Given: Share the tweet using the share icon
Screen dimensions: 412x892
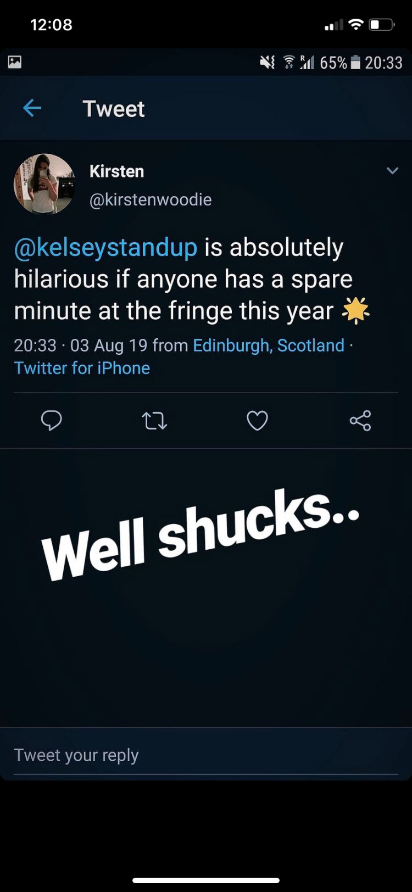Looking at the screenshot, I should [360, 421].
